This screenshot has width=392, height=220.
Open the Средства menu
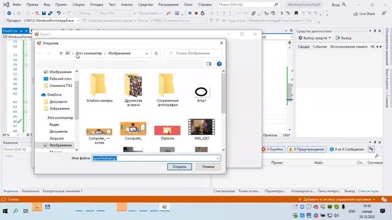pyautogui.click(x=145, y=4)
